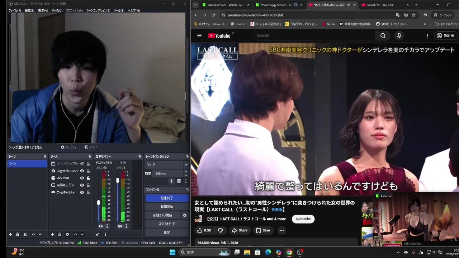Add a scene transition with plus
This screenshot has width=459, height=258.
coord(171,181)
